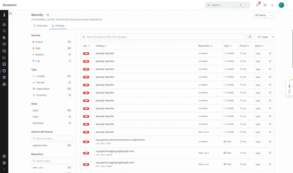Filter by Fixed state
The width and height of the screenshot is (293, 173).
pyautogui.click(x=52, y=117)
